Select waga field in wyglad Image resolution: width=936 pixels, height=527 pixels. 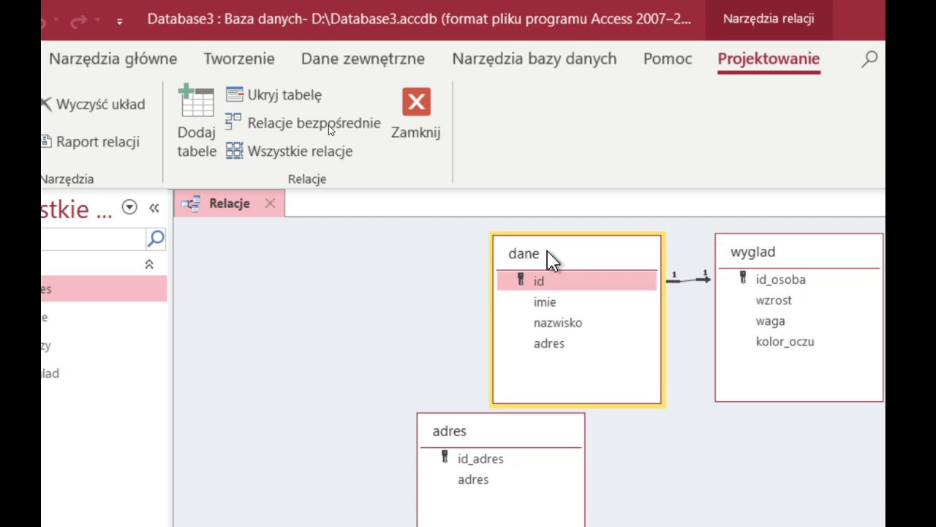[770, 321]
